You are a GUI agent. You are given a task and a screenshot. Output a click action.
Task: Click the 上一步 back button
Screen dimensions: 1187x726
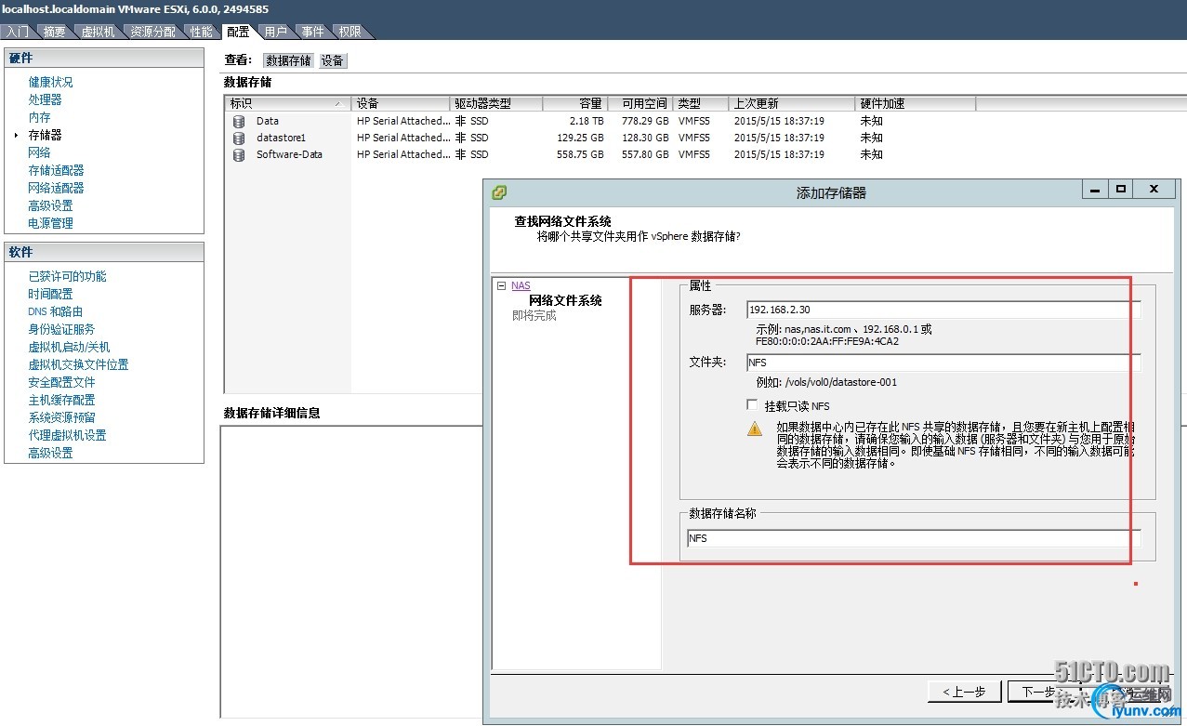click(964, 692)
